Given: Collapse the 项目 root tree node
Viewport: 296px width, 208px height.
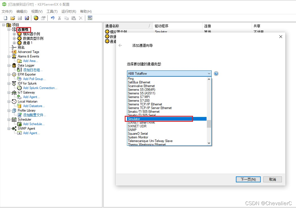Looking at the screenshot, I should pos(4,25).
